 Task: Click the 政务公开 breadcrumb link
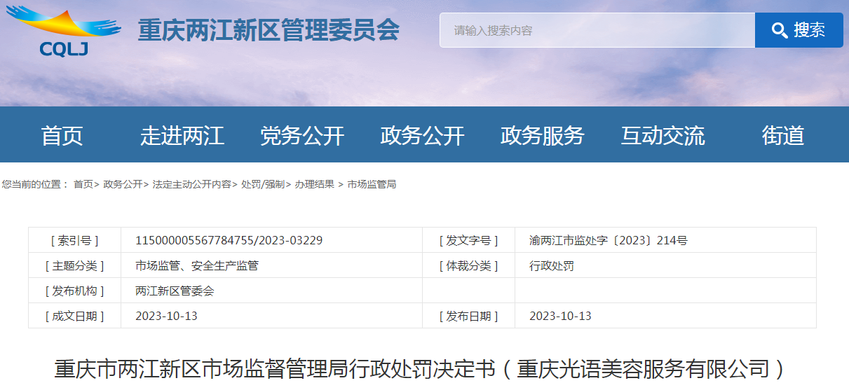123,184
